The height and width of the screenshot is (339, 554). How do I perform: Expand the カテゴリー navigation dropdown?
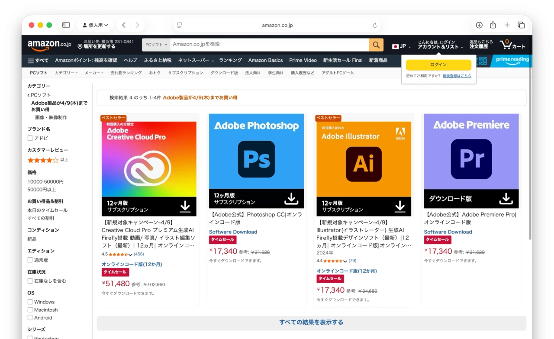[66, 73]
